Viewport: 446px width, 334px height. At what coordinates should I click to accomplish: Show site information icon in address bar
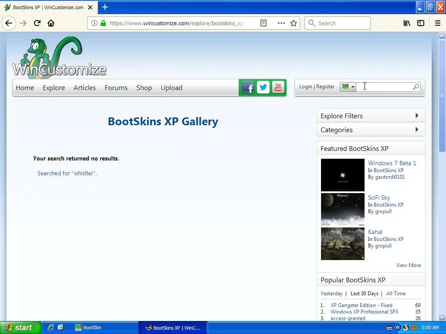pyautogui.click(x=95, y=23)
